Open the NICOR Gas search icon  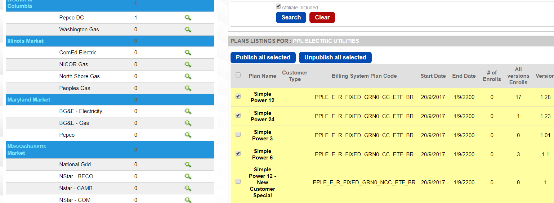pyautogui.click(x=188, y=64)
